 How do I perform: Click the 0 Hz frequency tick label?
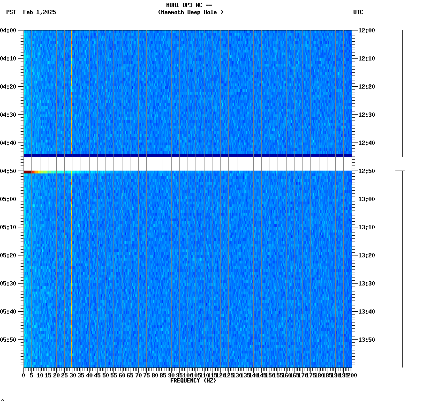[x=22, y=375]
